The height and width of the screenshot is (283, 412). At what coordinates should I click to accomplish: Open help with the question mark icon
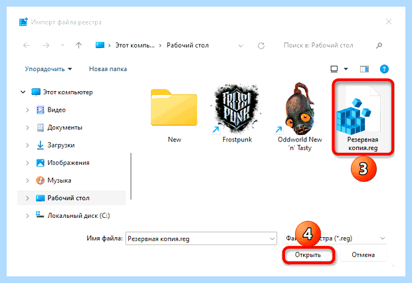pos(384,69)
